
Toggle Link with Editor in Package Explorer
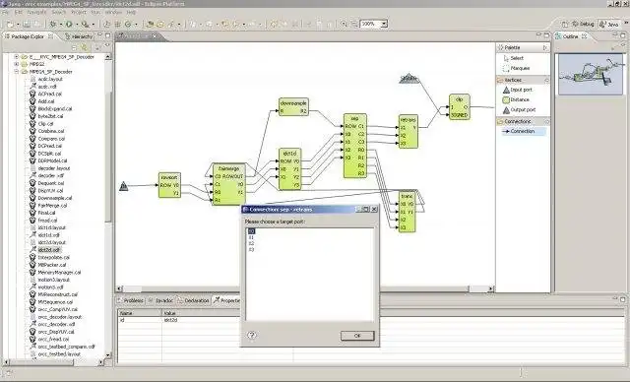point(84,47)
